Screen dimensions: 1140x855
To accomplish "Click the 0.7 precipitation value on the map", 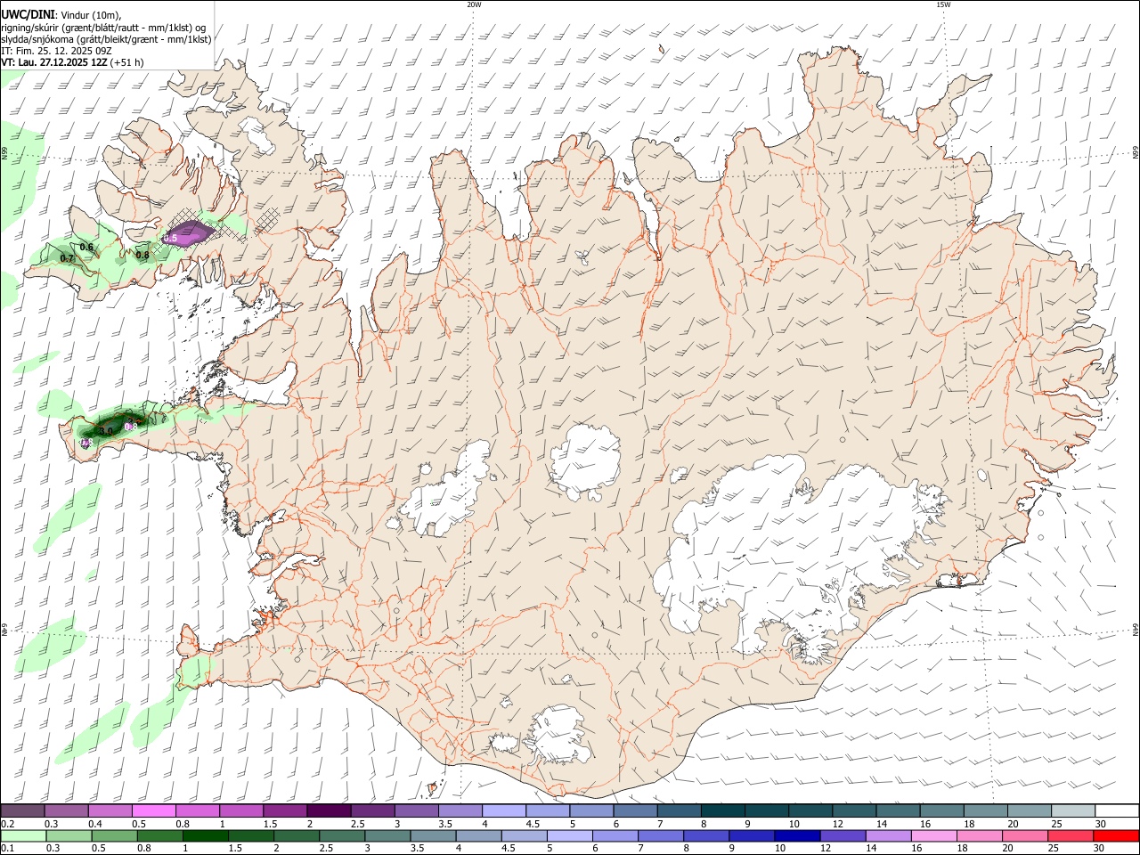I will [67, 258].
